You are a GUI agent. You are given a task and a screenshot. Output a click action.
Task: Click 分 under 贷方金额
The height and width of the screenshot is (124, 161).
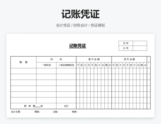[145, 65]
